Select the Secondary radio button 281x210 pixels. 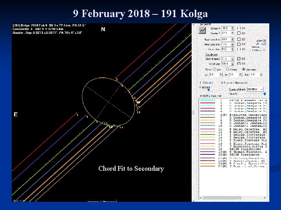pos(244,69)
